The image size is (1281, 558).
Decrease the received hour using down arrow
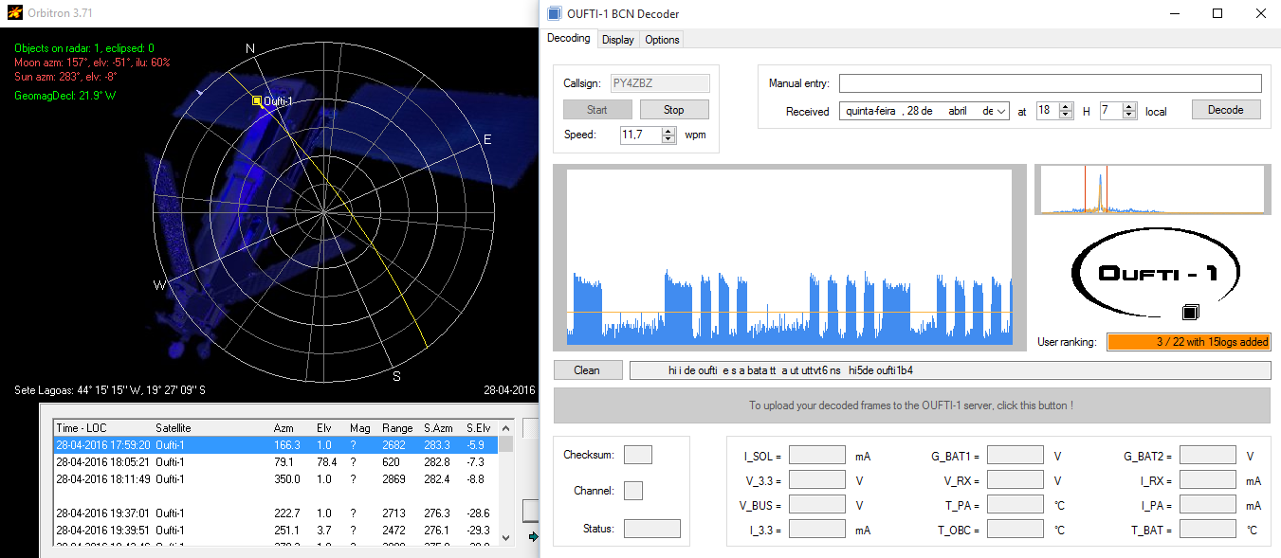click(1066, 115)
